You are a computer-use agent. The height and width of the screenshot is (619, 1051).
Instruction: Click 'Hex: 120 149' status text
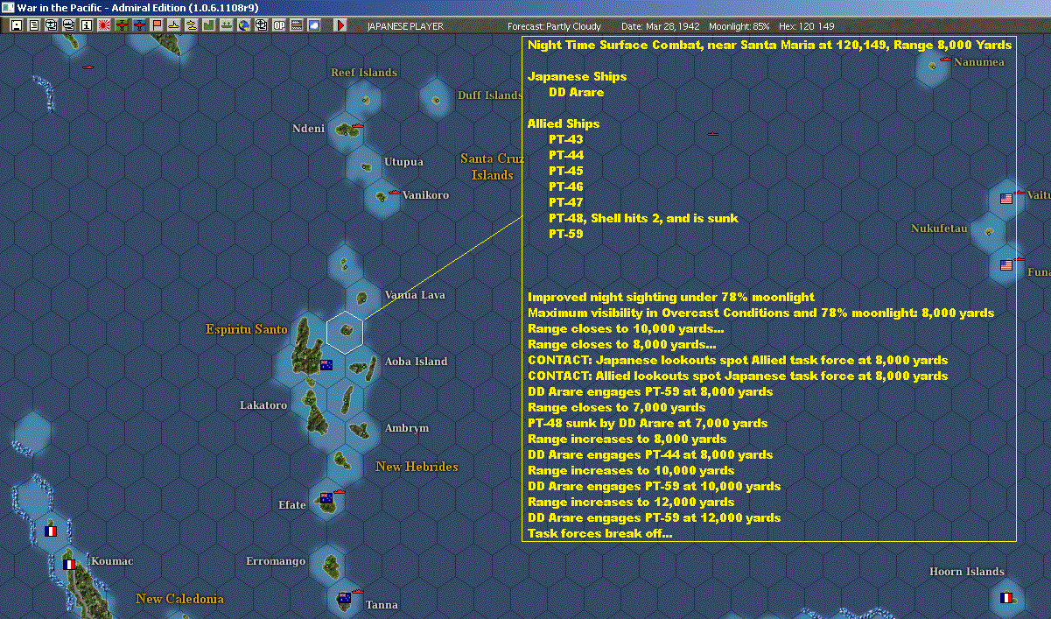pos(809,26)
